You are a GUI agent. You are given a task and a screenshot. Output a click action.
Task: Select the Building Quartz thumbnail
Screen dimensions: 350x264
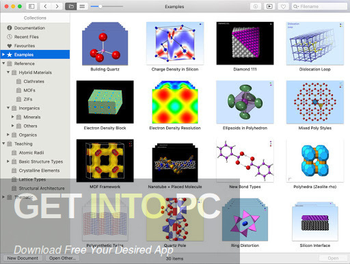pyautogui.click(x=105, y=44)
